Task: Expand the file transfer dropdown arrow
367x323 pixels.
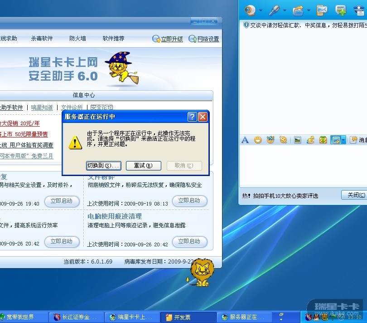Action: pos(309,10)
